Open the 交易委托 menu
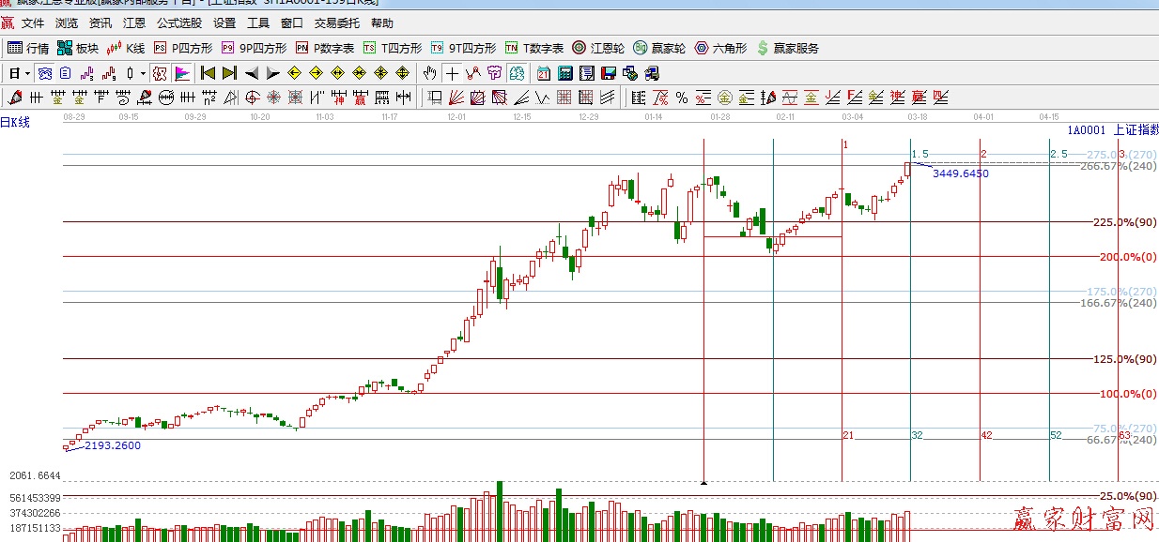Image resolution: width=1159 pixels, height=542 pixels. point(337,23)
